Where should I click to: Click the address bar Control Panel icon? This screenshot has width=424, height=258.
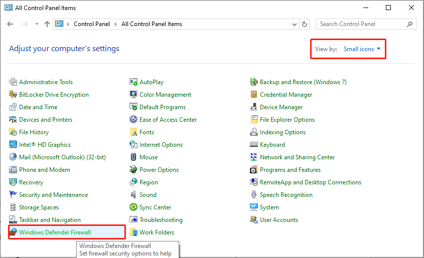click(x=59, y=24)
